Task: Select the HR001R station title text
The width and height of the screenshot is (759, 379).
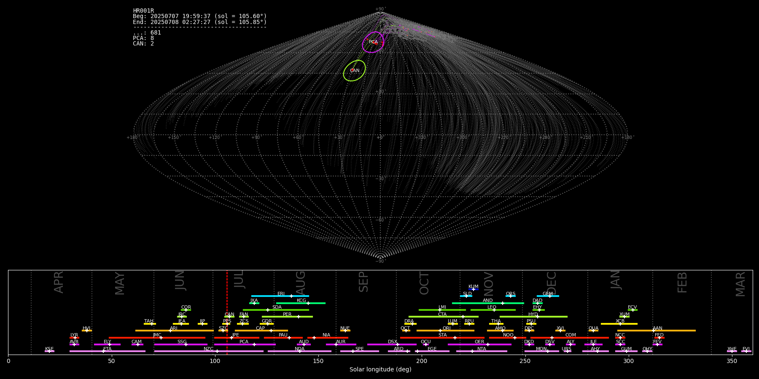Action: (143, 11)
